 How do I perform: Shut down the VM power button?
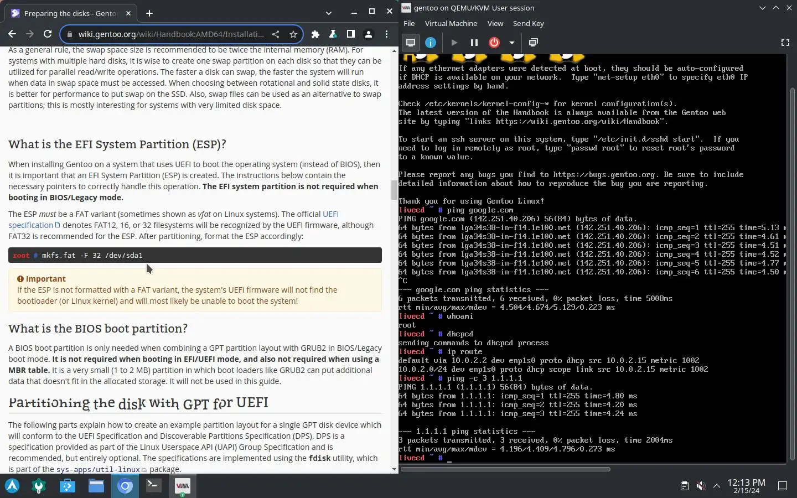[x=494, y=43]
